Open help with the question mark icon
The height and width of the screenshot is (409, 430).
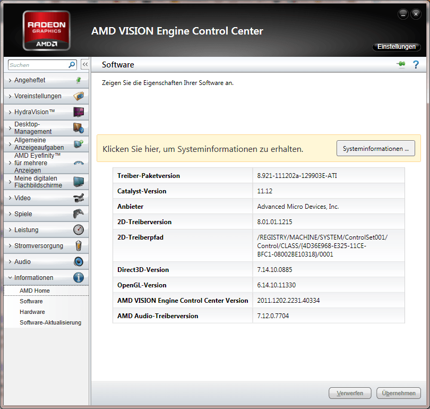(416, 64)
